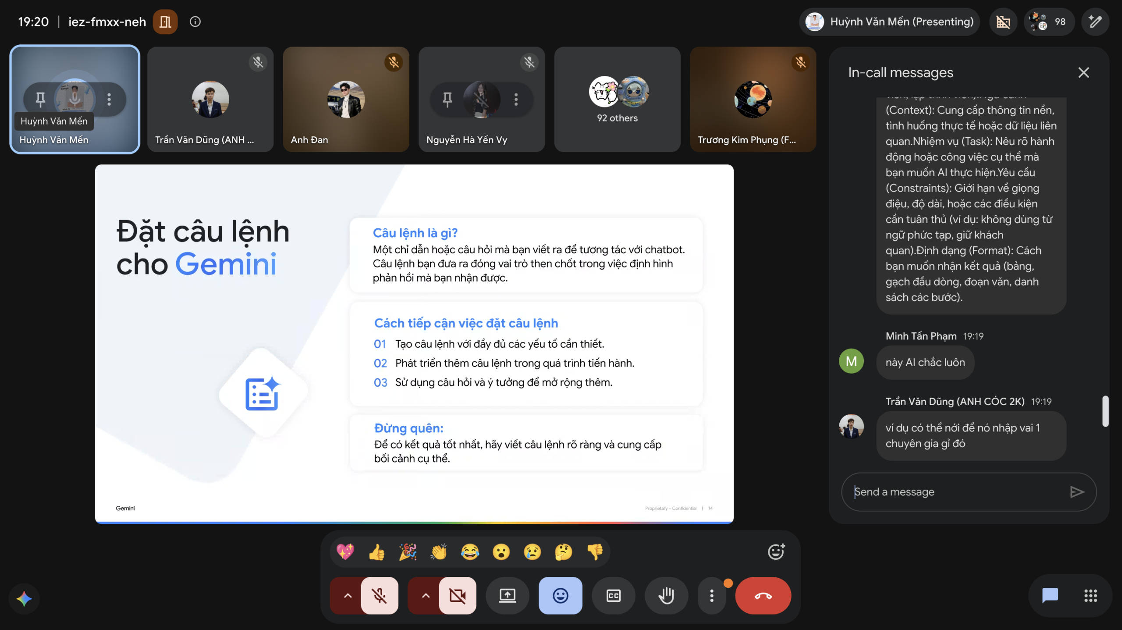
Task: Click Minh Tấn Phạm's green M avatar
Action: [851, 361]
